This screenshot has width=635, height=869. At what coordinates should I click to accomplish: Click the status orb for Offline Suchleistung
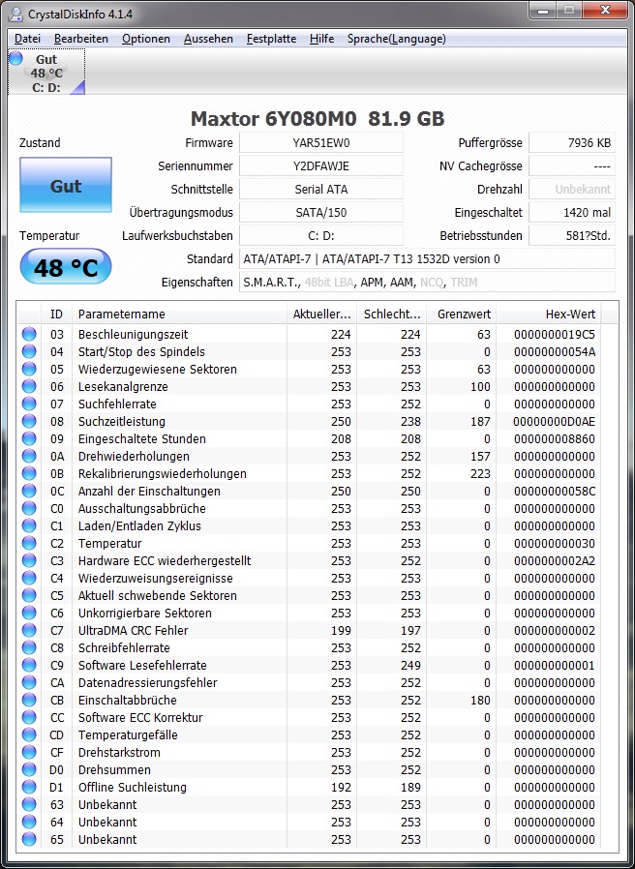coord(29,788)
